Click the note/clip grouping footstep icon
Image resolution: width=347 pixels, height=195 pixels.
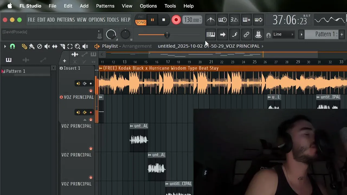[x=234, y=34]
